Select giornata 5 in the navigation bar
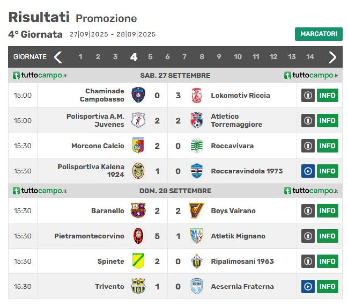 click(150, 57)
